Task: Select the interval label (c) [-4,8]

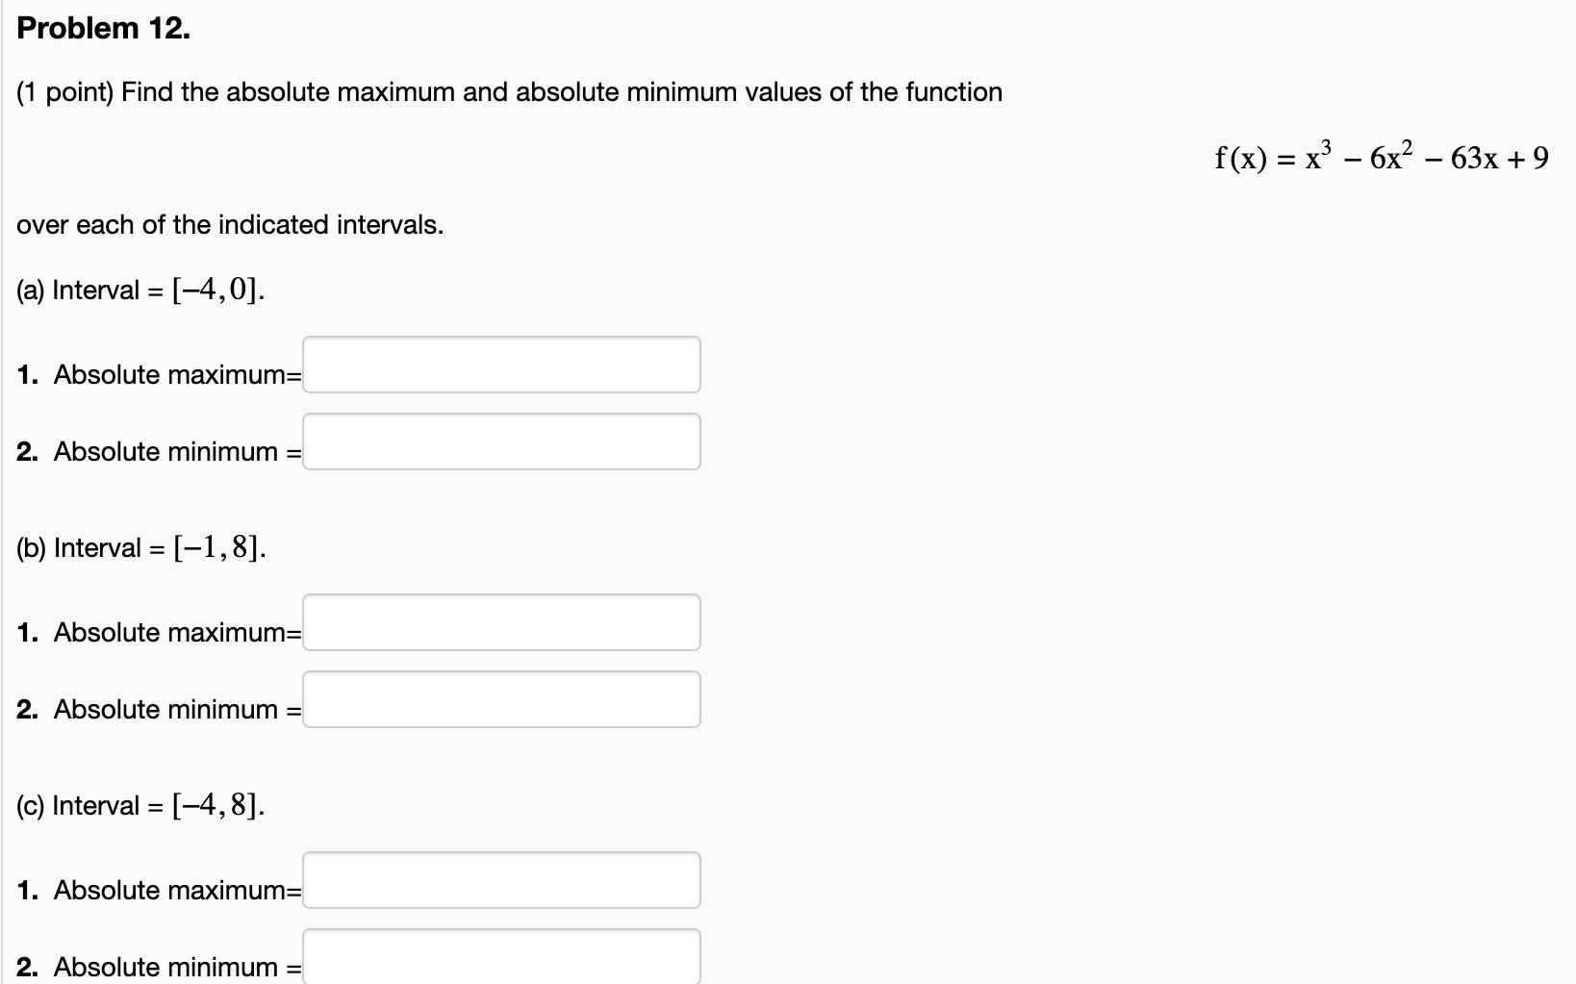Action: pos(140,804)
